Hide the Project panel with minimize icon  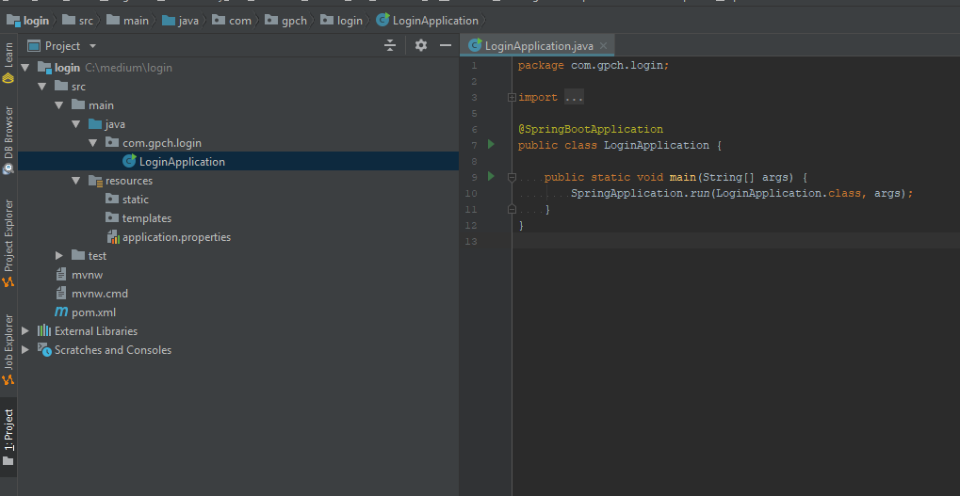click(446, 45)
